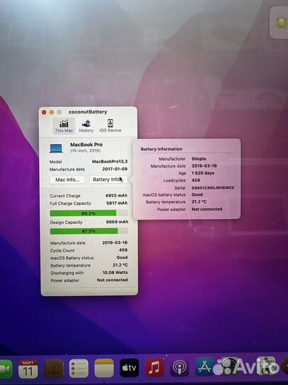
Task: Click popover Power adapter Not connected value
Action: coord(207,209)
